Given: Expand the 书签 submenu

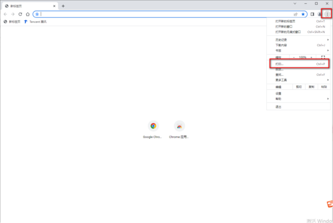Looking at the screenshot, I should click(299, 50).
